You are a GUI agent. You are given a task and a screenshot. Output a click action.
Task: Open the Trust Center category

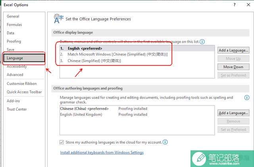[x=17, y=109]
